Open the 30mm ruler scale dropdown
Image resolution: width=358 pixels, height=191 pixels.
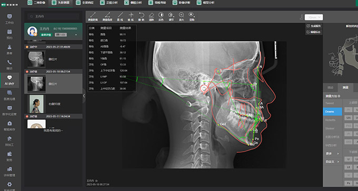point(314,17)
